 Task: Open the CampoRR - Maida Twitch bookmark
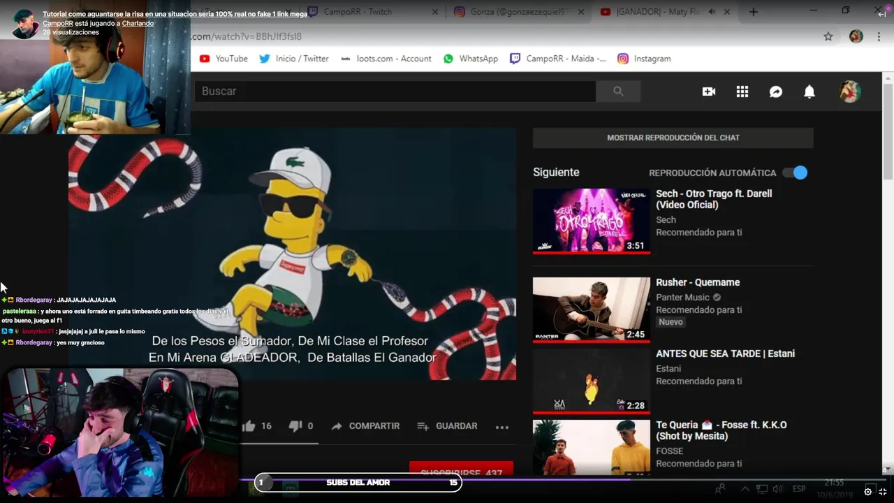(558, 59)
